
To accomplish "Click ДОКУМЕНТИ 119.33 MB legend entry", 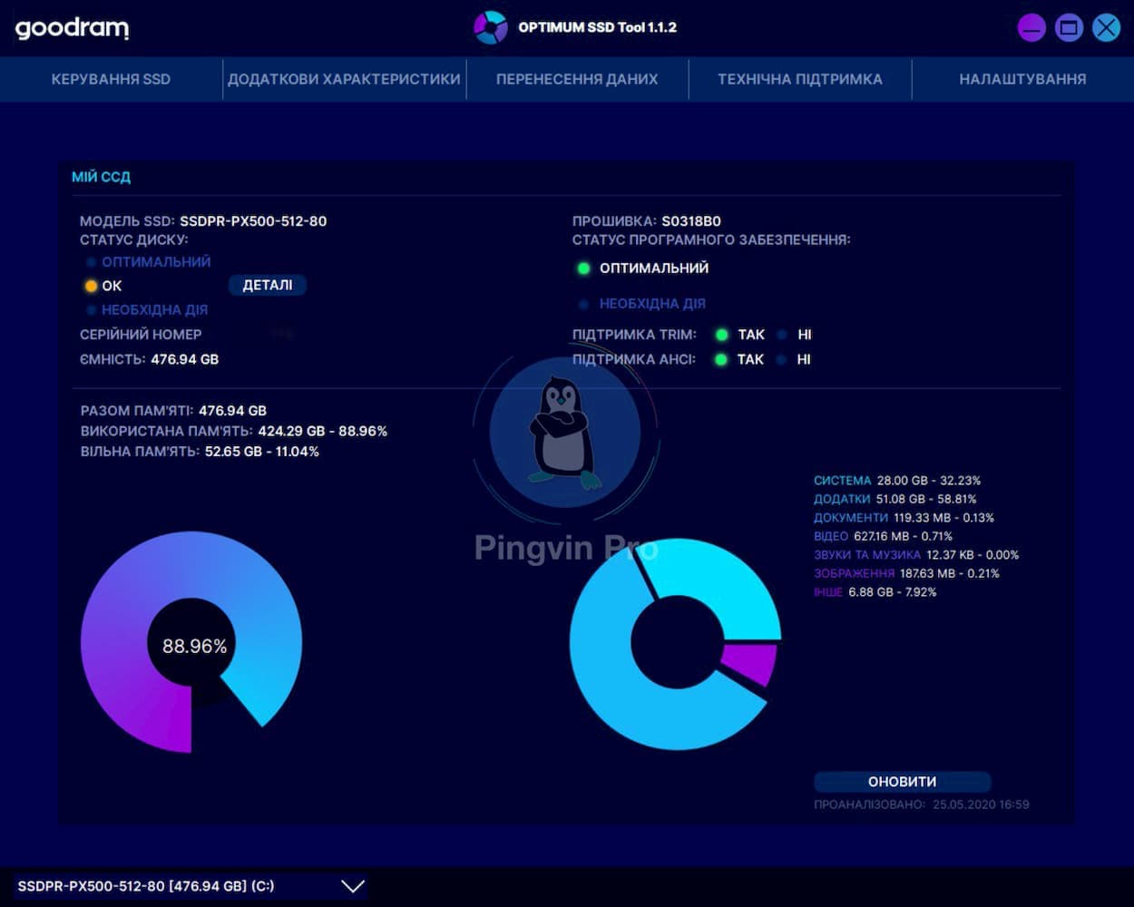I will pyautogui.click(x=904, y=518).
